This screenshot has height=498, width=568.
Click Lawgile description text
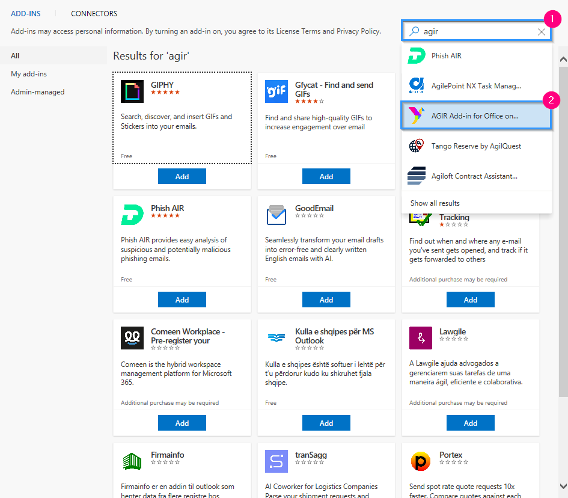(x=466, y=372)
